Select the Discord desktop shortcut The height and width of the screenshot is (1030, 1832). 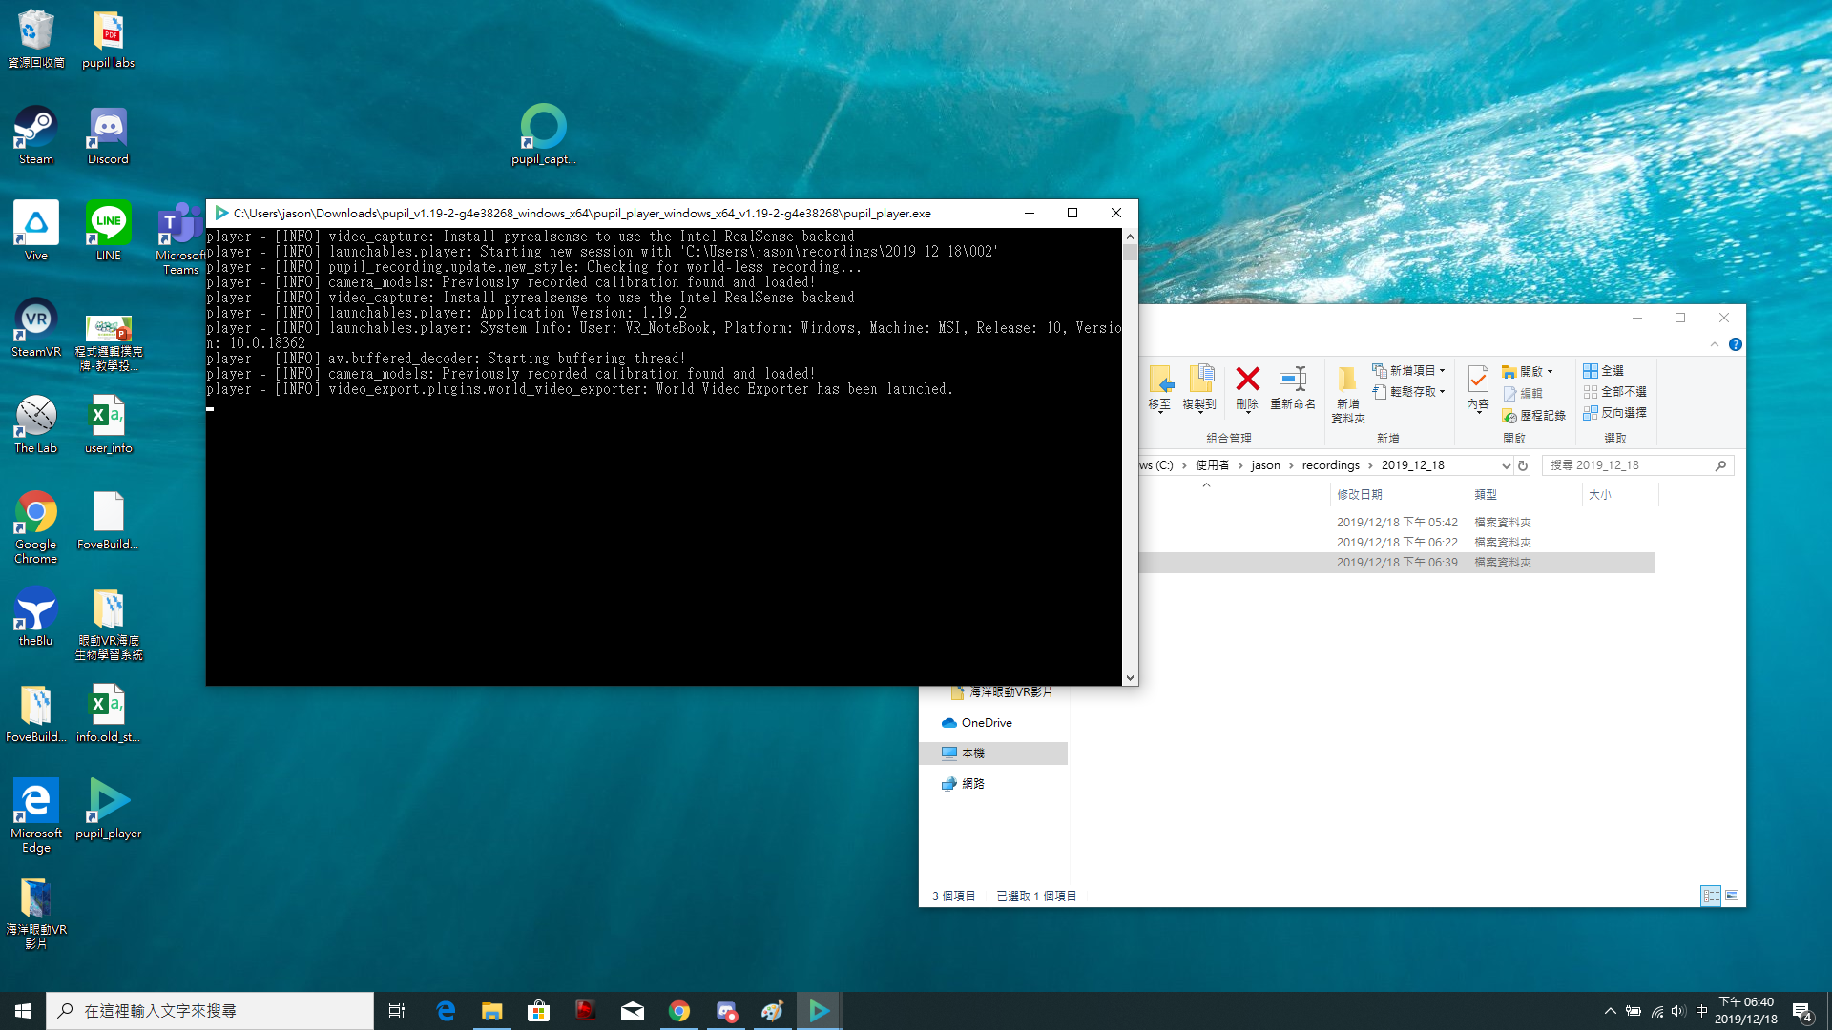pos(108,134)
